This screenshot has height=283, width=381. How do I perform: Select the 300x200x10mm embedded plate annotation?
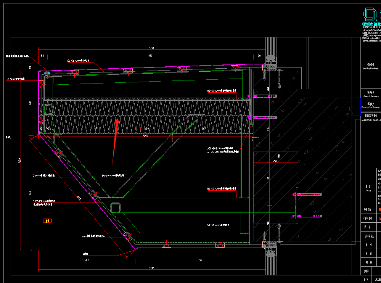[x=220, y=148]
